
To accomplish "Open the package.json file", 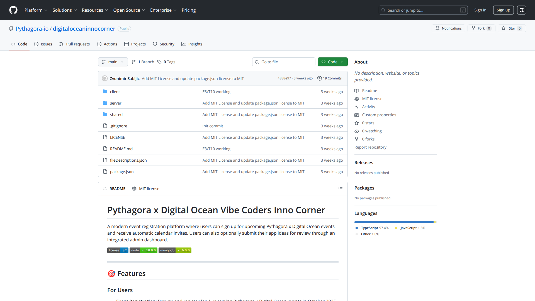I will 121,172.
